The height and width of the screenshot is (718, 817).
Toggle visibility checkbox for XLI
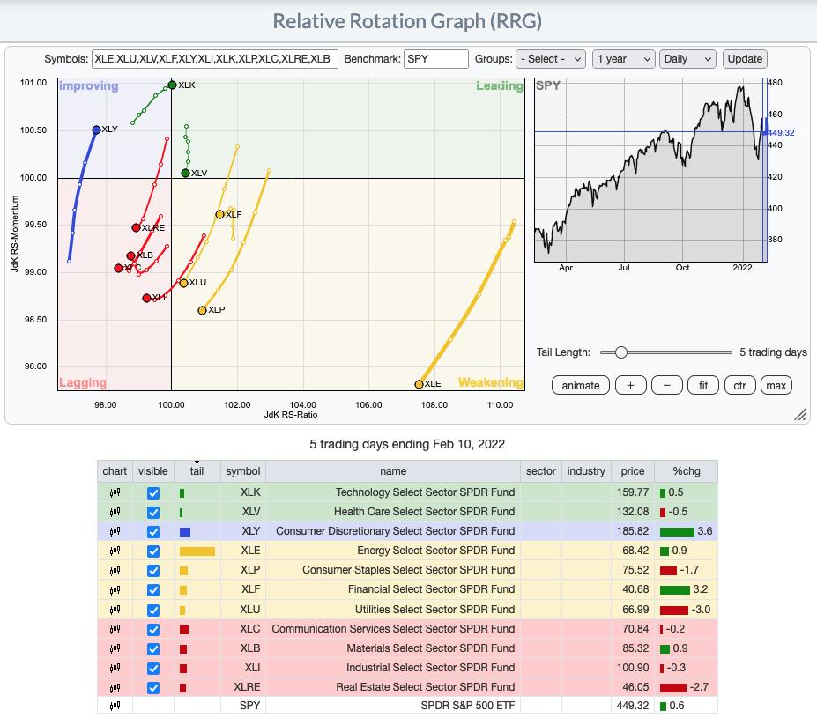[153, 669]
